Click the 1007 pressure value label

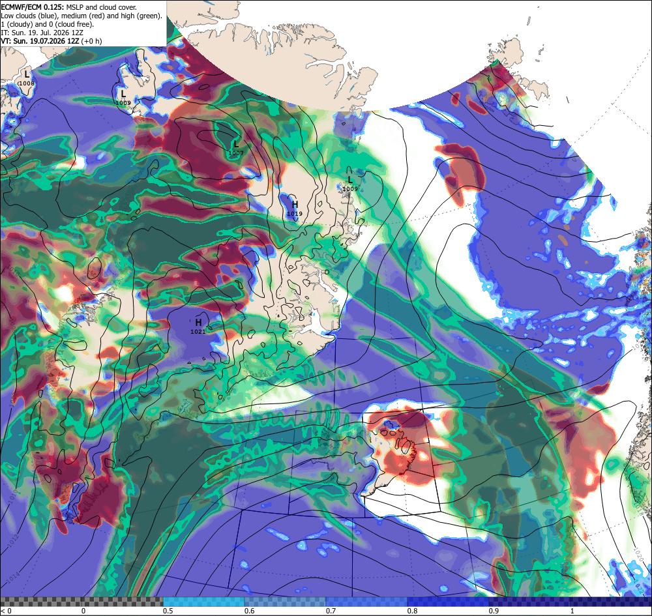(236, 153)
